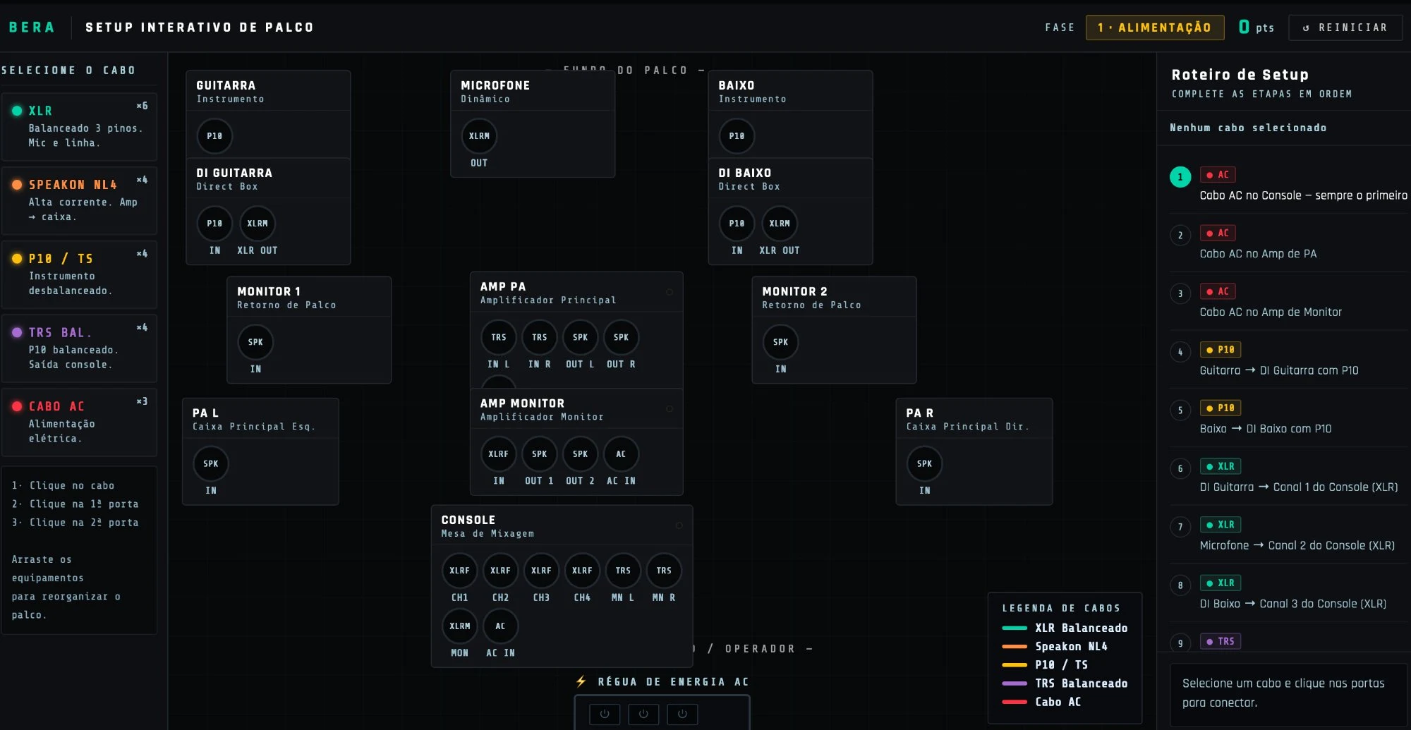Viewport: 1411px width, 730px height.
Task: Select the Cabo AC cable type
Action: 79,422
